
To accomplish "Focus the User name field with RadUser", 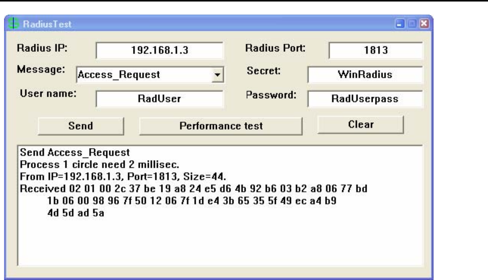I will tap(159, 99).
